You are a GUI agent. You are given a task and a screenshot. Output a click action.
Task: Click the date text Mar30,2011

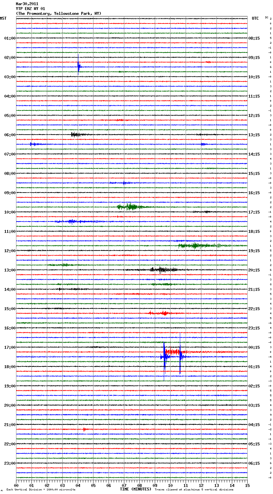pos(27,4)
